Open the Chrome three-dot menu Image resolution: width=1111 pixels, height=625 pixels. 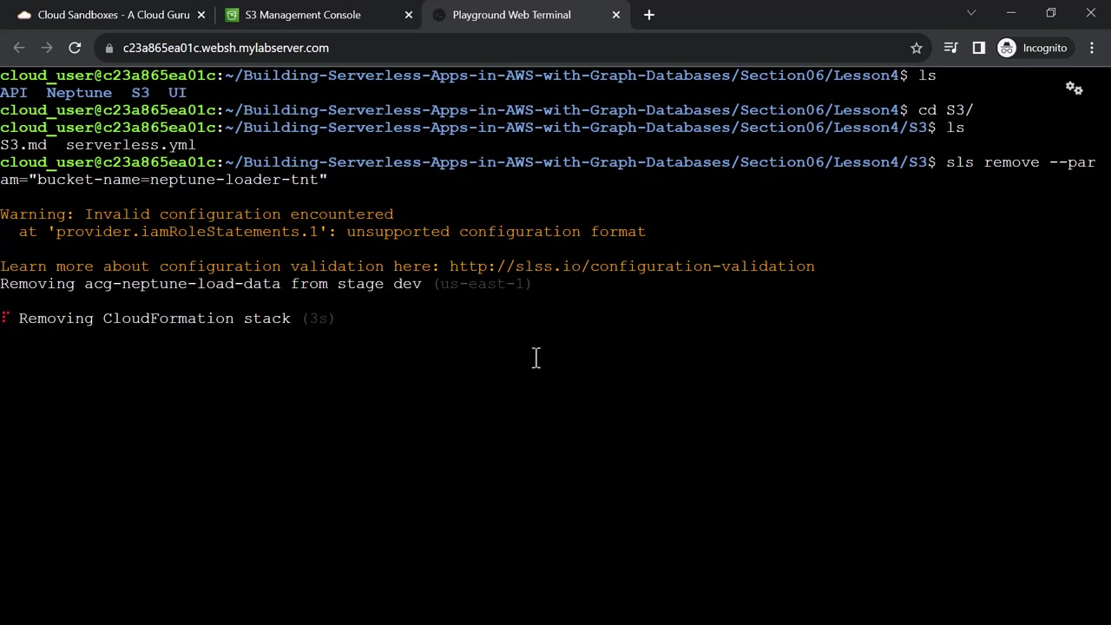(x=1092, y=48)
